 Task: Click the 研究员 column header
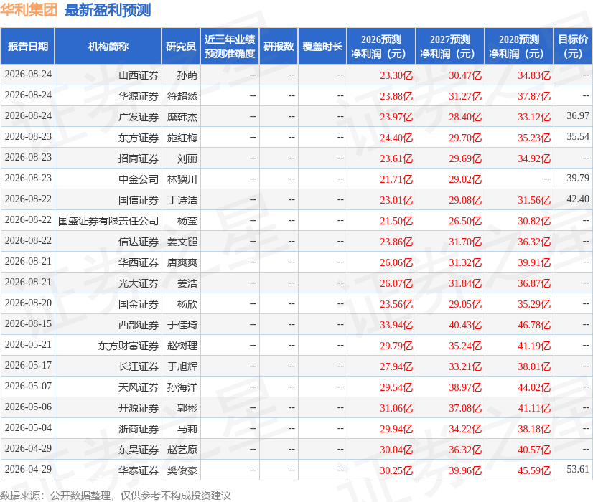point(181,46)
